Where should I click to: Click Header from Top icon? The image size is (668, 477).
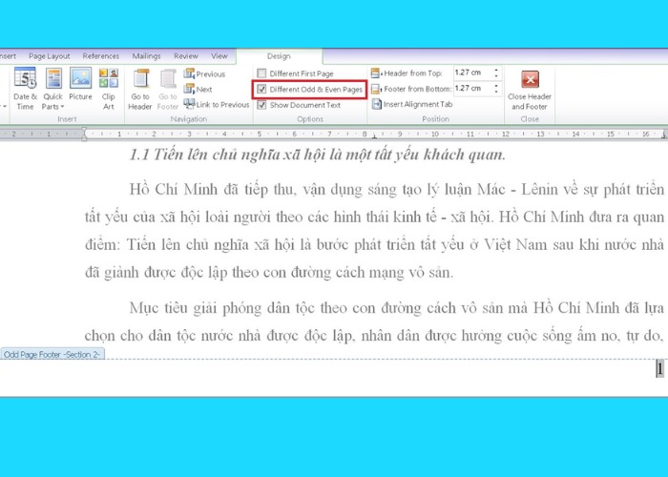click(375, 73)
